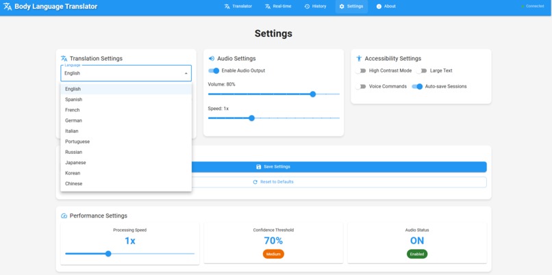Toggle Enable Audio Output switch

pyautogui.click(x=214, y=70)
